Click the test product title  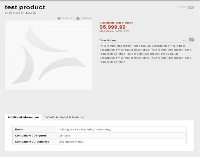coord(25,7)
